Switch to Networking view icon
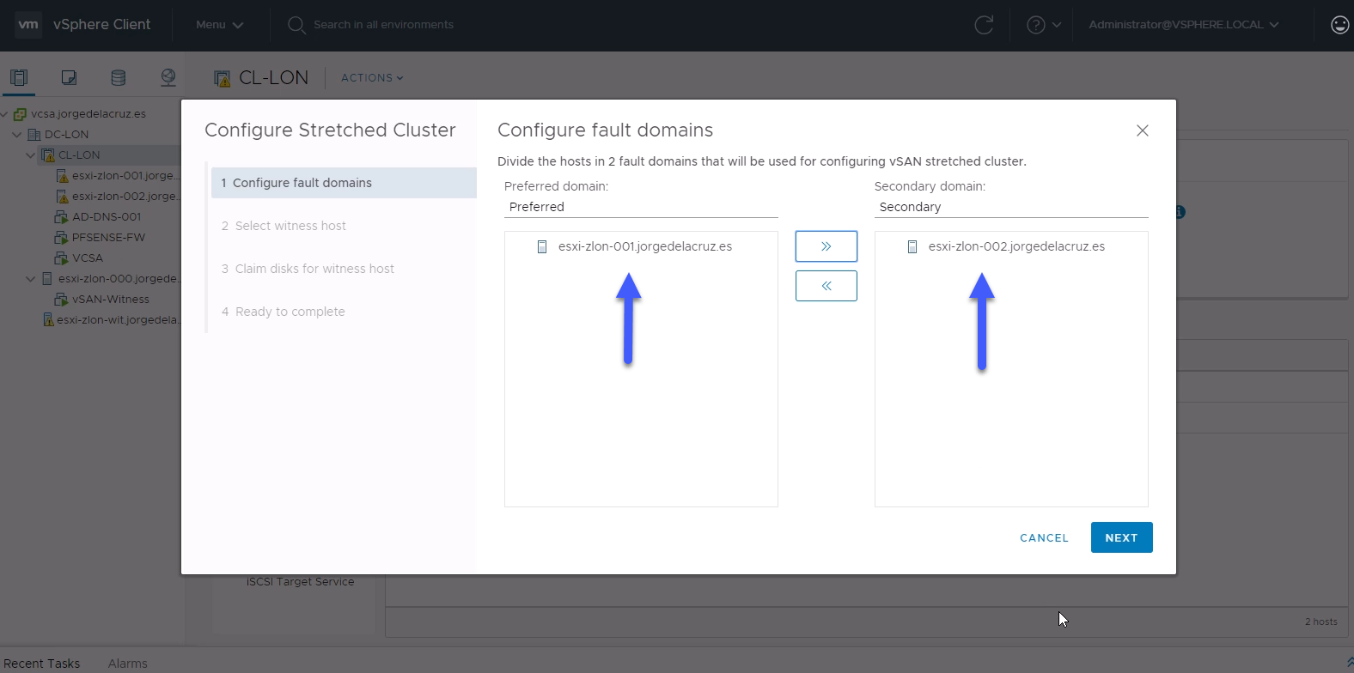 [x=168, y=78]
